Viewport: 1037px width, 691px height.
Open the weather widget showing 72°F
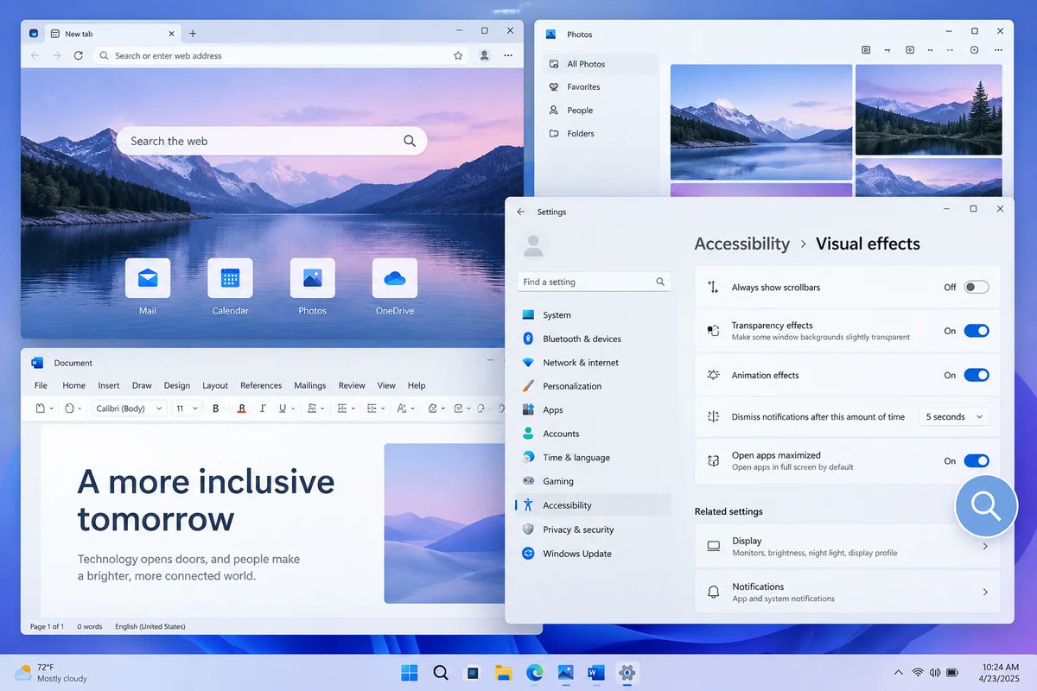point(52,673)
